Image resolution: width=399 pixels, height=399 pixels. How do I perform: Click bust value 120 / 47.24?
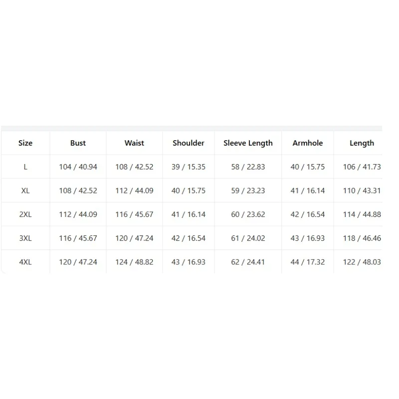(x=78, y=262)
